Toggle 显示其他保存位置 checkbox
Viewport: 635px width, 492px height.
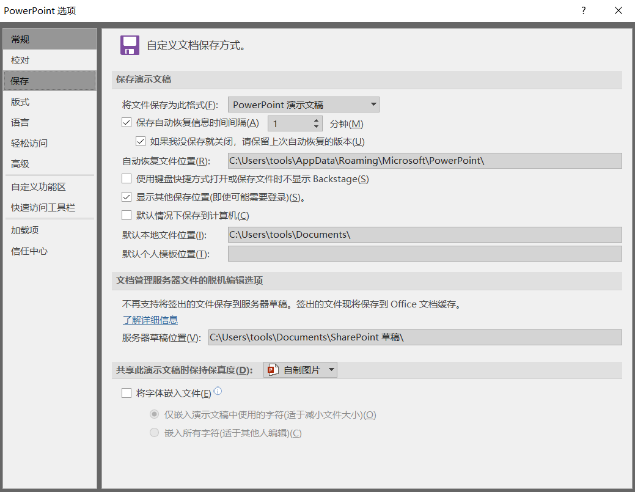click(127, 197)
